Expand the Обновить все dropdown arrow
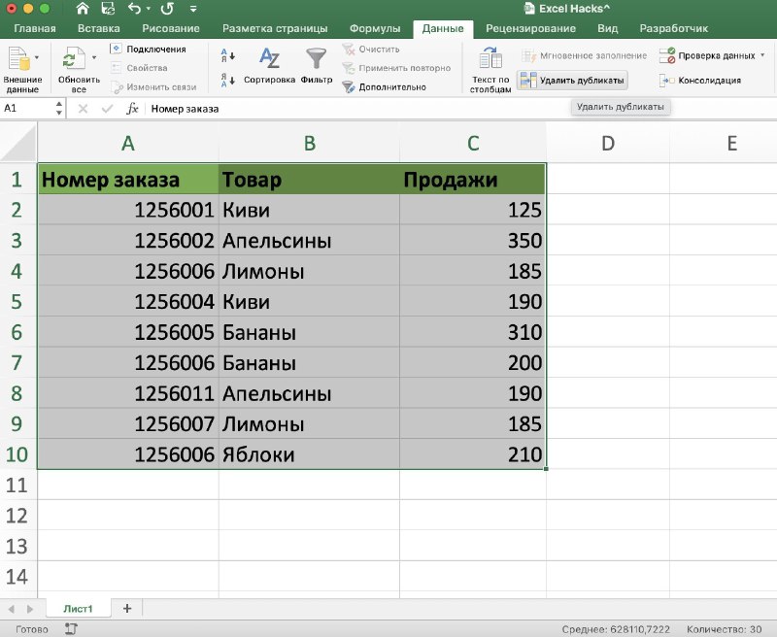 (x=94, y=57)
